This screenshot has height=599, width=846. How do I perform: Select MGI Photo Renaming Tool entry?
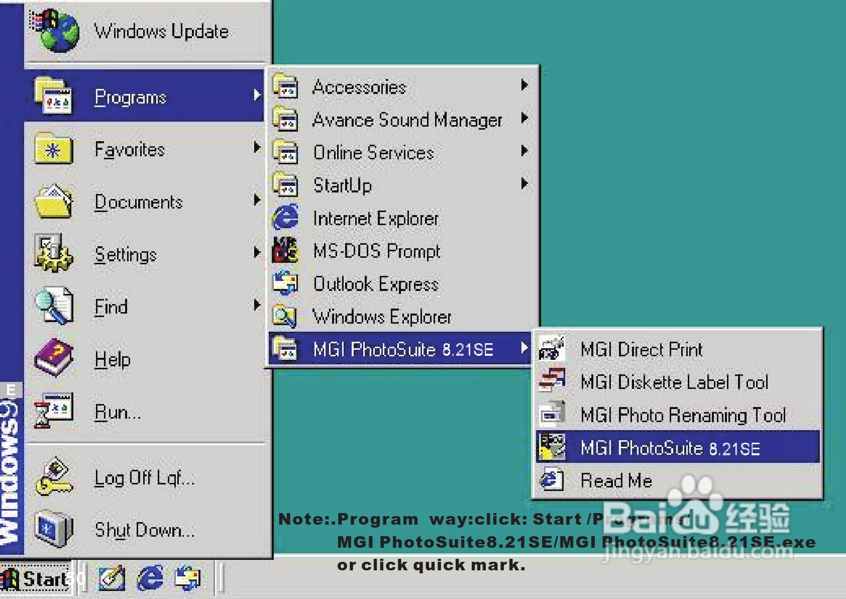click(678, 415)
